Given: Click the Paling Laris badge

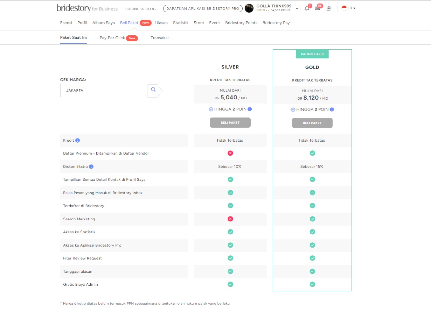Looking at the screenshot, I should (x=312, y=54).
